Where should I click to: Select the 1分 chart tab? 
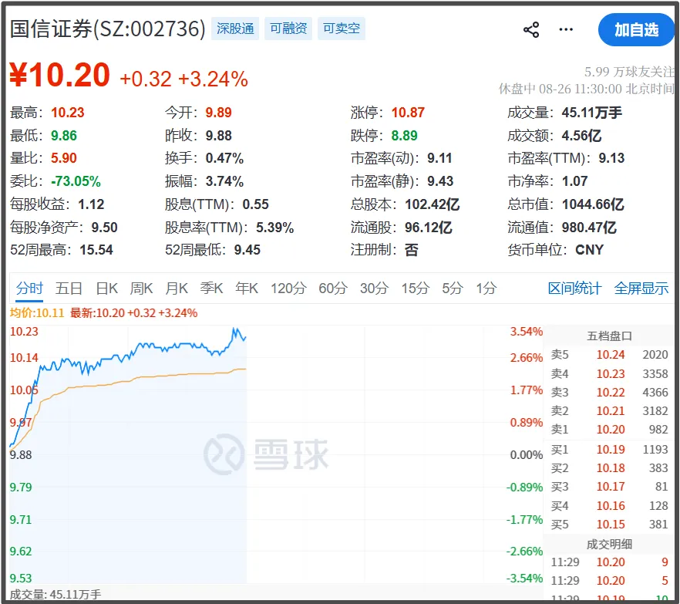pos(486,289)
